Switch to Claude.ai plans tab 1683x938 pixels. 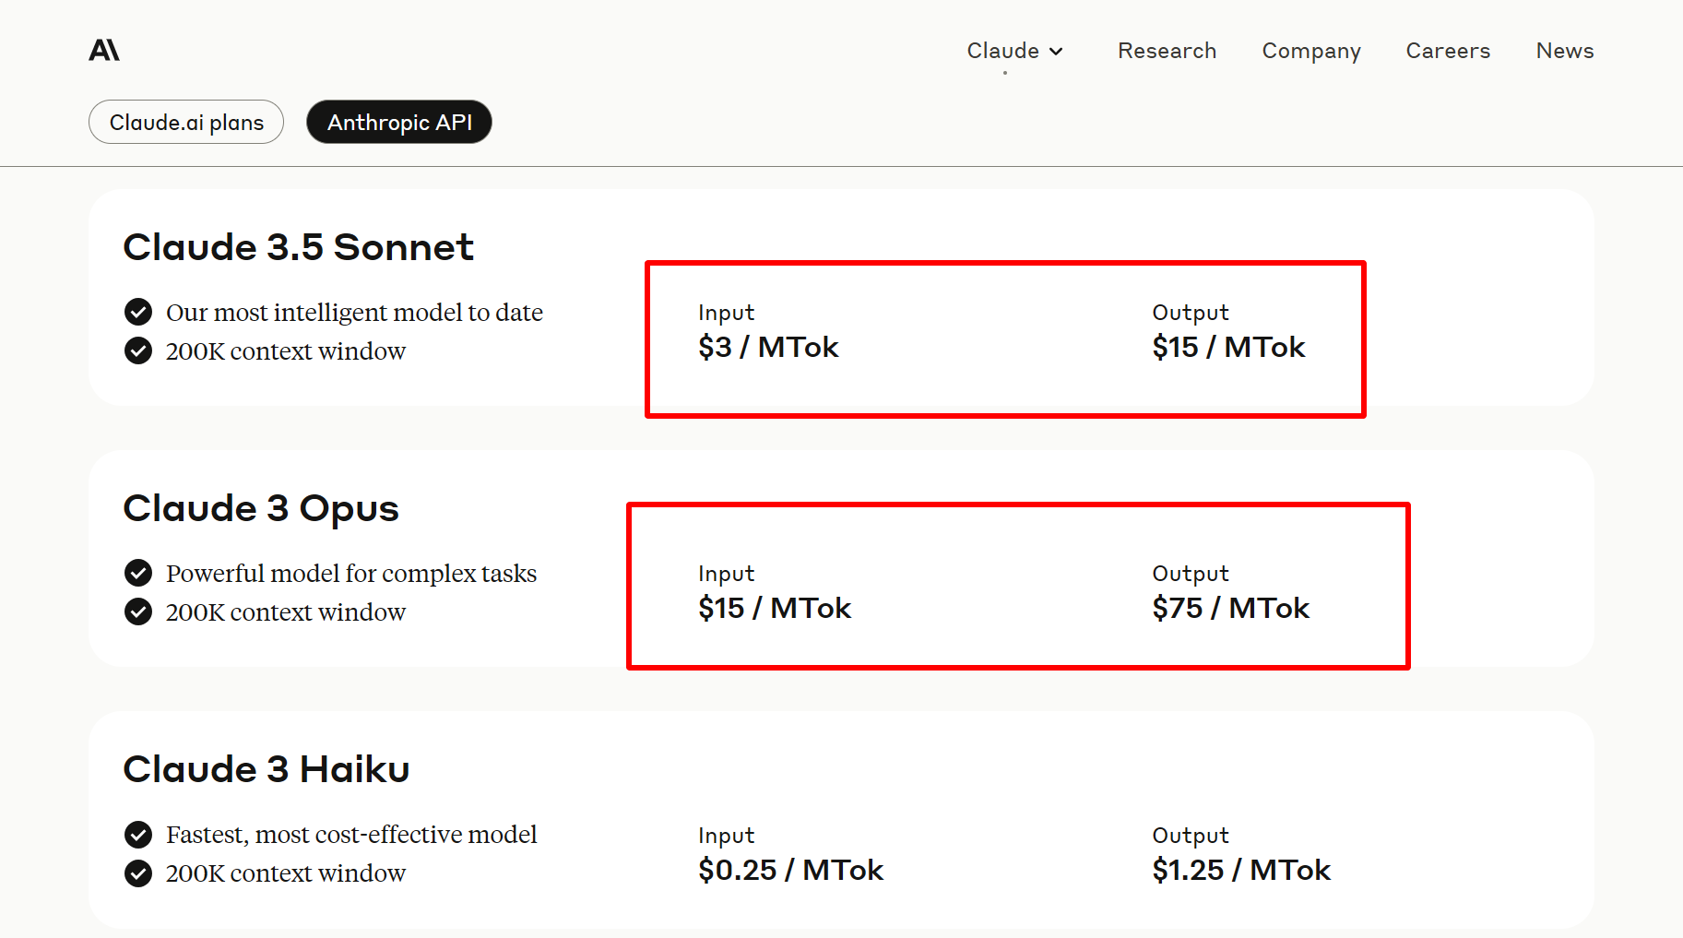pos(186,122)
